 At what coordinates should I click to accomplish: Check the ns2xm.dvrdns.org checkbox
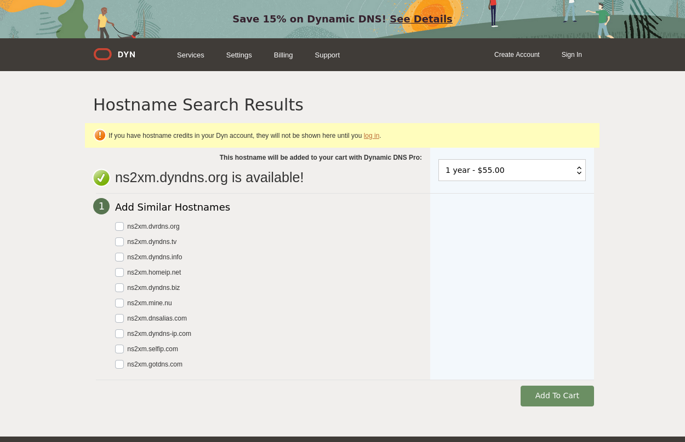pyautogui.click(x=119, y=226)
